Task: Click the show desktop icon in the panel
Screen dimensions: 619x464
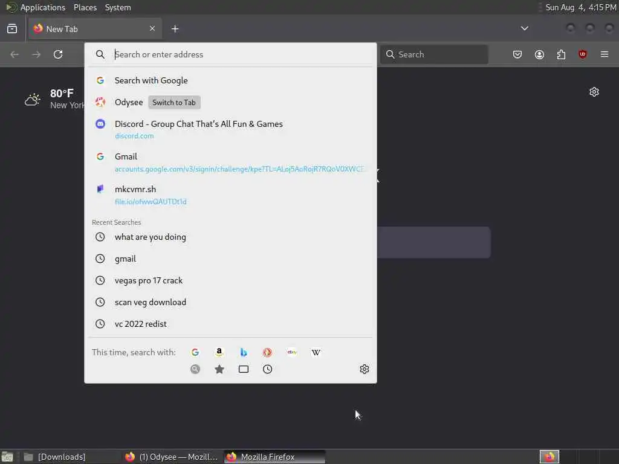Action: coord(7,457)
